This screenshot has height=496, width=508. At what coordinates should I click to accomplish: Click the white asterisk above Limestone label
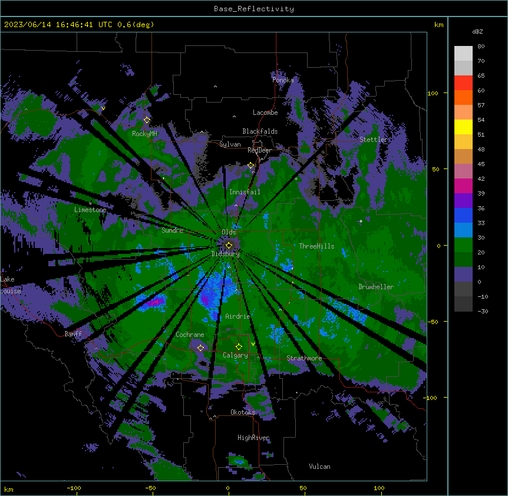(x=90, y=203)
